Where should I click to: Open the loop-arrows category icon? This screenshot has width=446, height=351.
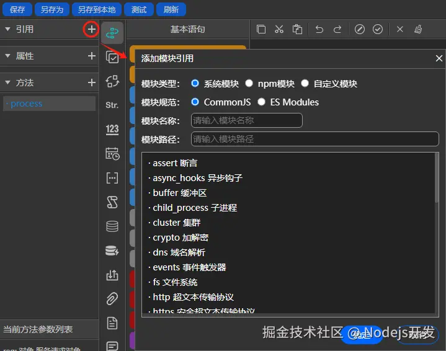[112, 81]
